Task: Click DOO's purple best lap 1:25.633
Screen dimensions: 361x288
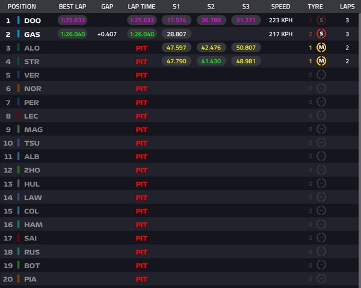Action: (x=73, y=20)
